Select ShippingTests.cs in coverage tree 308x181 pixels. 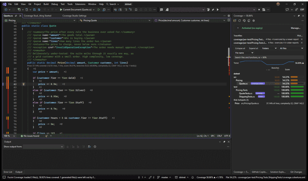[x=247, y=97]
